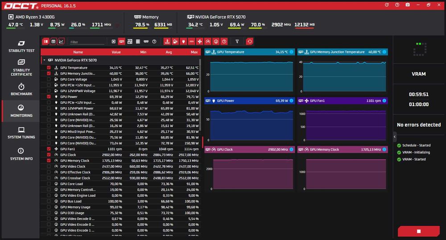Open info for the GPU Power graph
The image size is (446, 240).
tap(291, 101)
